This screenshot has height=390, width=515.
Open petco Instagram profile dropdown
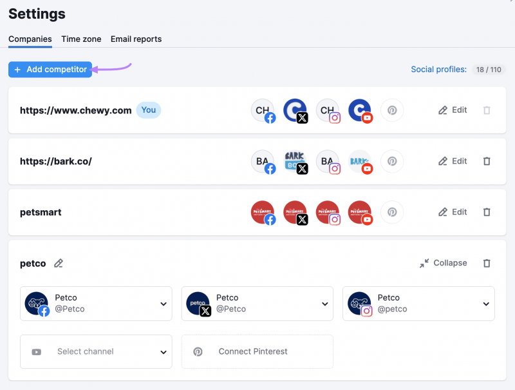pyautogui.click(x=418, y=304)
